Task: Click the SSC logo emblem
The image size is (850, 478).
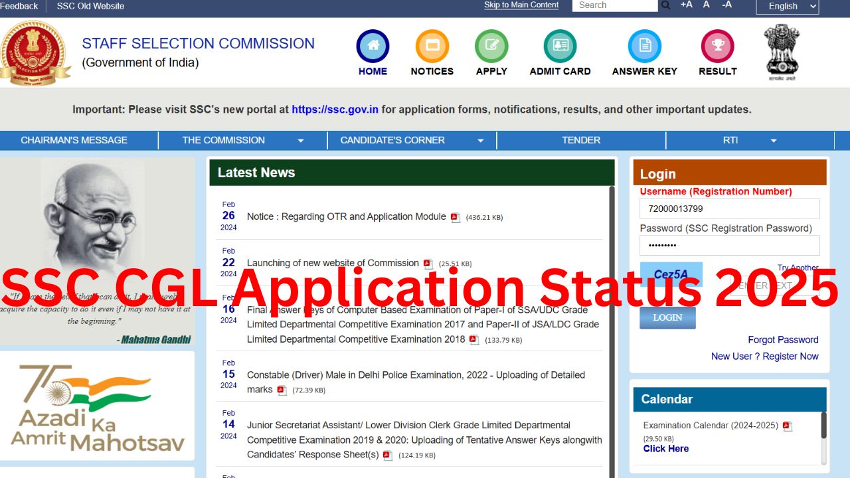Action: pos(35,53)
